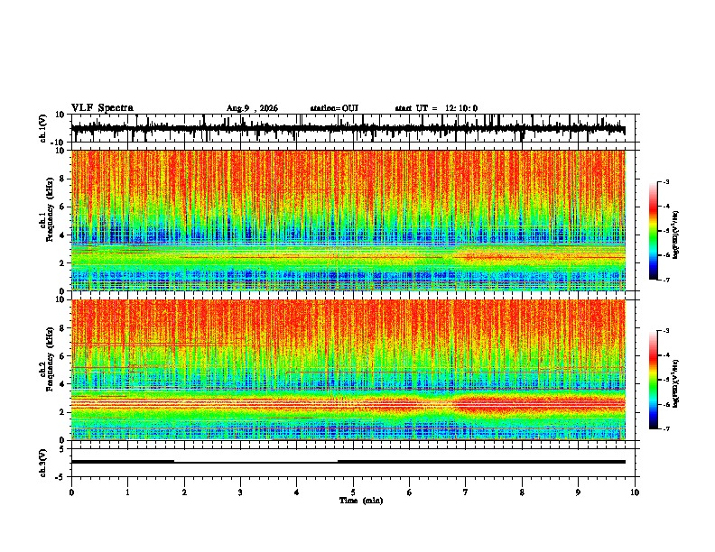Select the date text "Aug.9 , 2026"
The height and width of the screenshot is (552, 715).
pyautogui.click(x=252, y=108)
